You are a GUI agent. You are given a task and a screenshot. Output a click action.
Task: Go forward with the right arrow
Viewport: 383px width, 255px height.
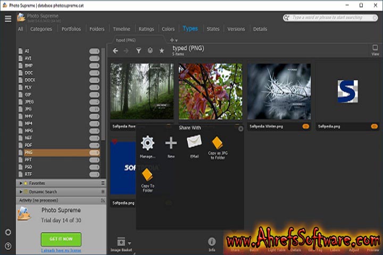point(126,50)
